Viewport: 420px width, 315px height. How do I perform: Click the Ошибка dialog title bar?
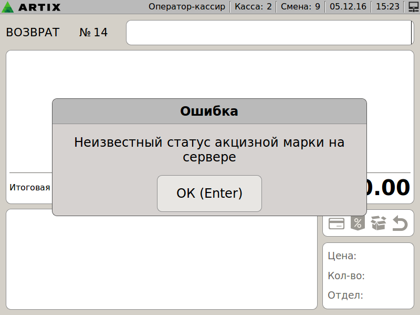point(209,111)
